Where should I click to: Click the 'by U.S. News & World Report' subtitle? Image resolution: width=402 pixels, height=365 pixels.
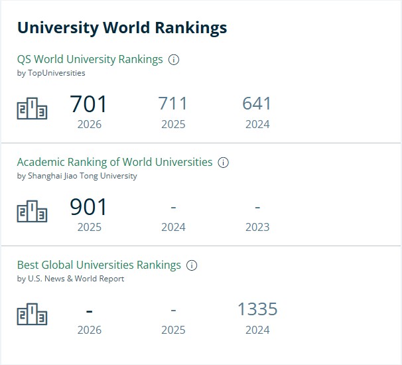[70, 279]
